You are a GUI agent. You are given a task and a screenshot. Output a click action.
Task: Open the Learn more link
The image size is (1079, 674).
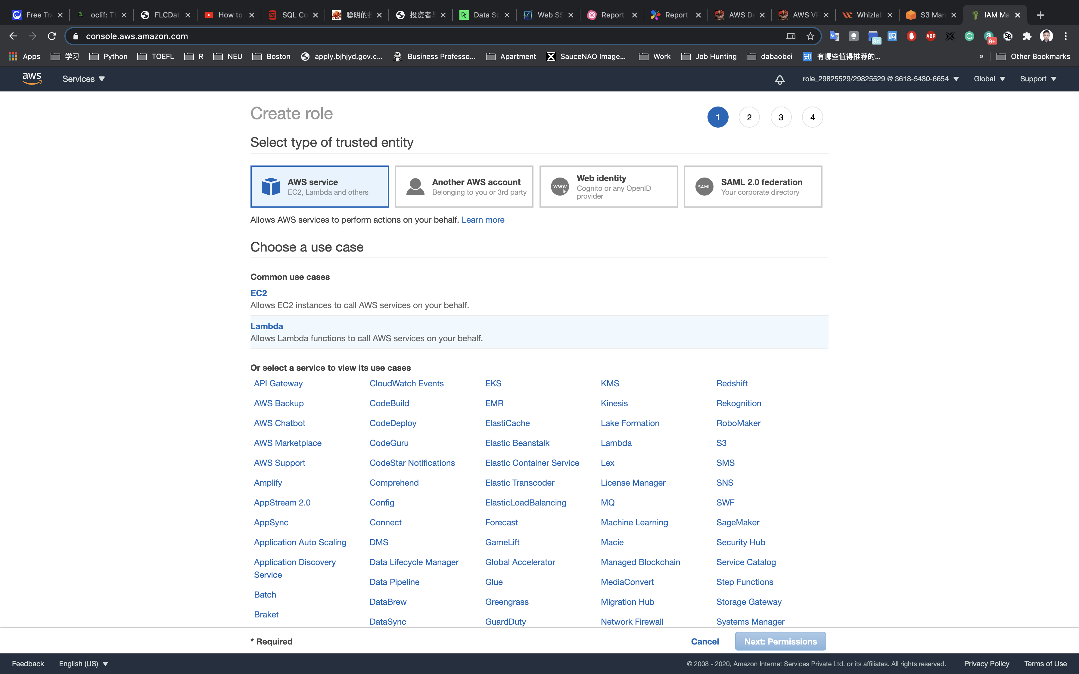coord(482,220)
